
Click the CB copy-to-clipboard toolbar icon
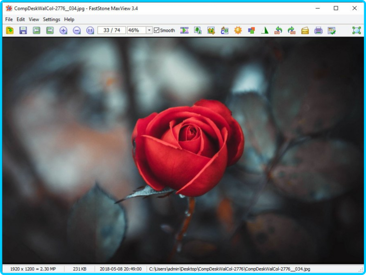225,31
